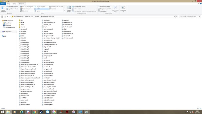The image size is (202, 114).
Task: Toggle Önizleme bölmesi pane
Action: [12, 6]
